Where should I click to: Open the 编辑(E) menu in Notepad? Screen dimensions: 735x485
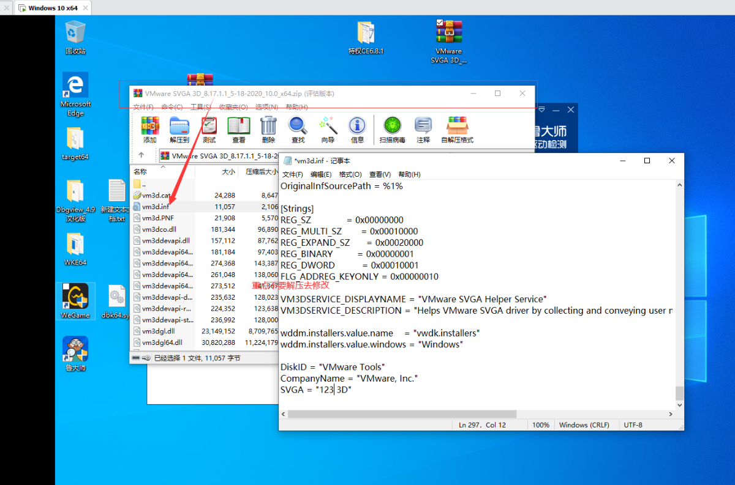322,174
